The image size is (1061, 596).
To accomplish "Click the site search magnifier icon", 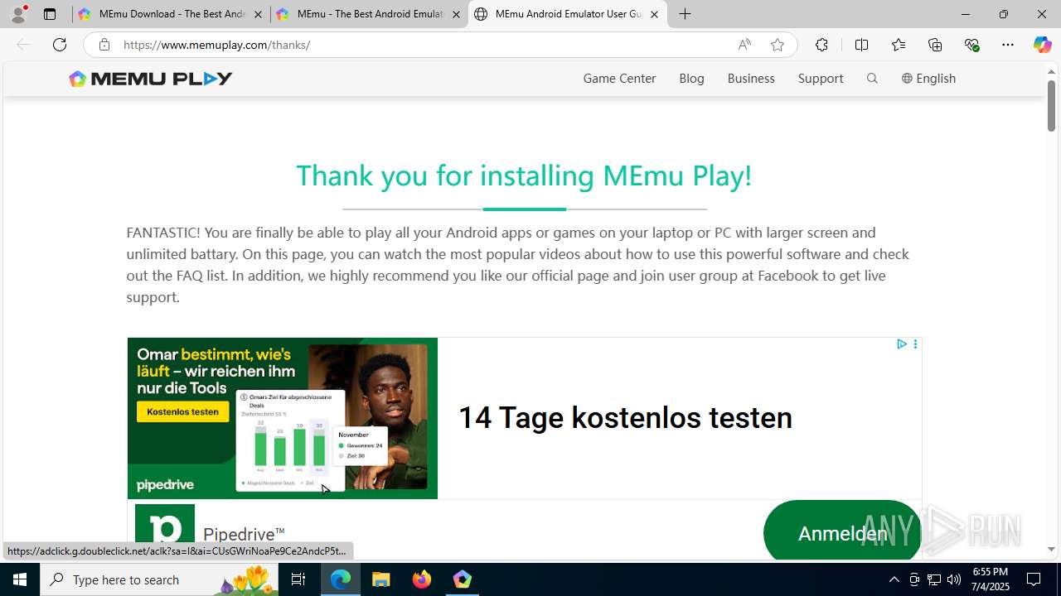I will click(x=872, y=79).
